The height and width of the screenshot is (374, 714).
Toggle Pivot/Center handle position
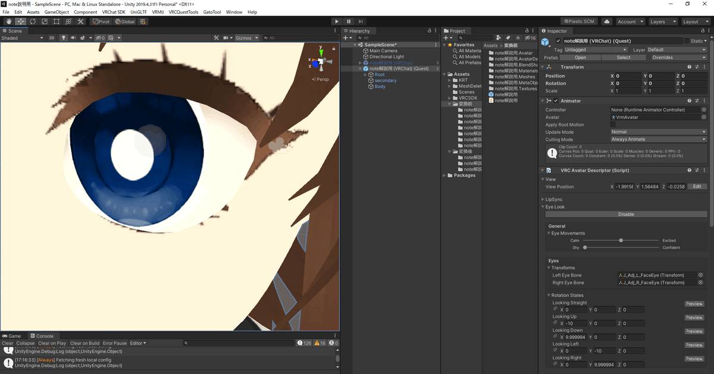coord(101,21)
